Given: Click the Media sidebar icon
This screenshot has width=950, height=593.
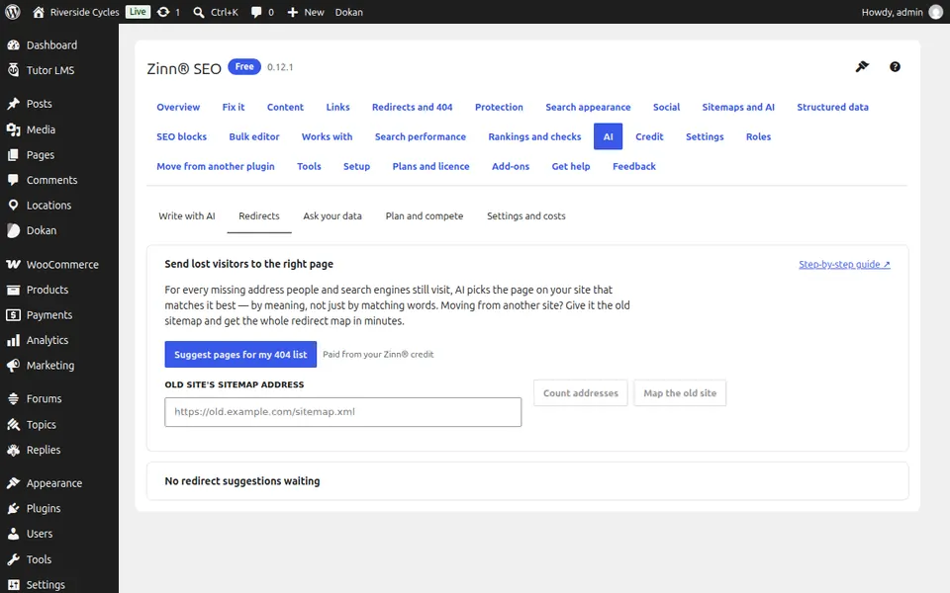Looking at the screenshot, I should (13, 129).
